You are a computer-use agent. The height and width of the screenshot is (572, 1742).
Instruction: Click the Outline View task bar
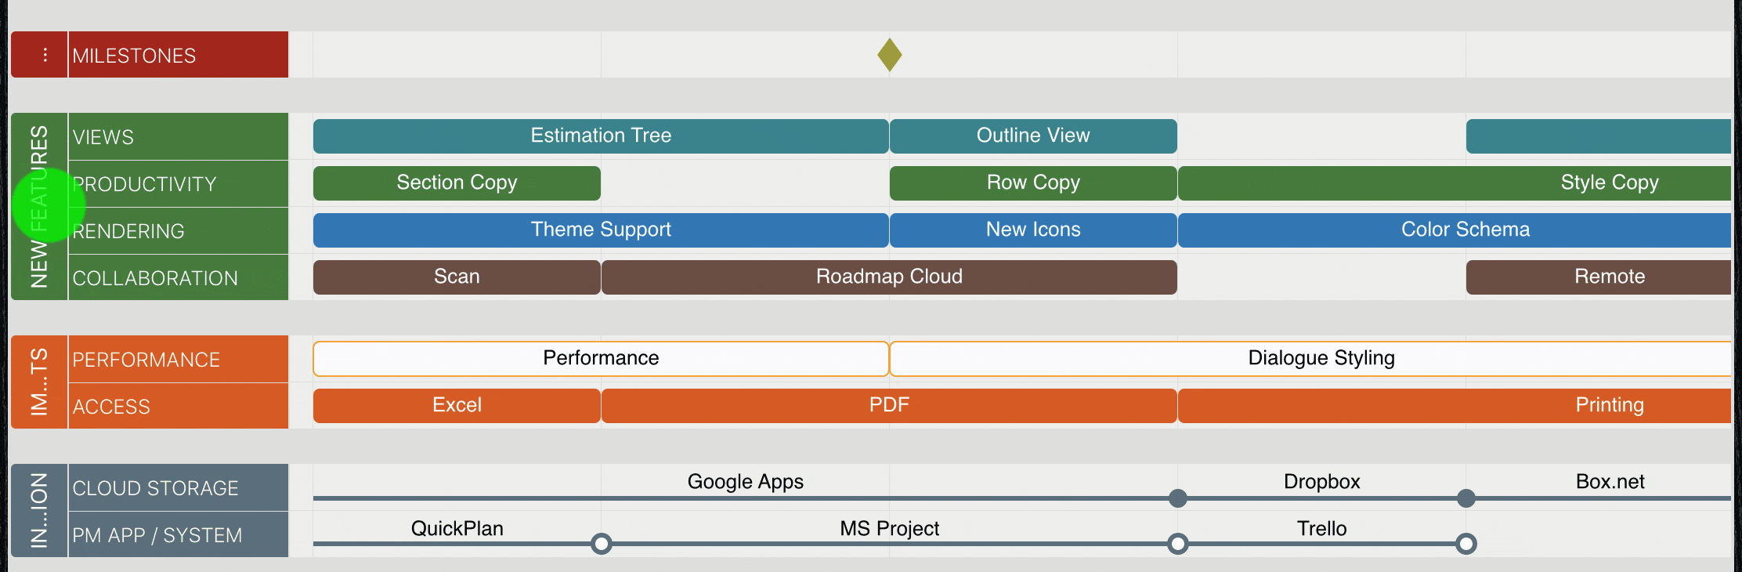pyautogui.click(x=1032, y=136)
